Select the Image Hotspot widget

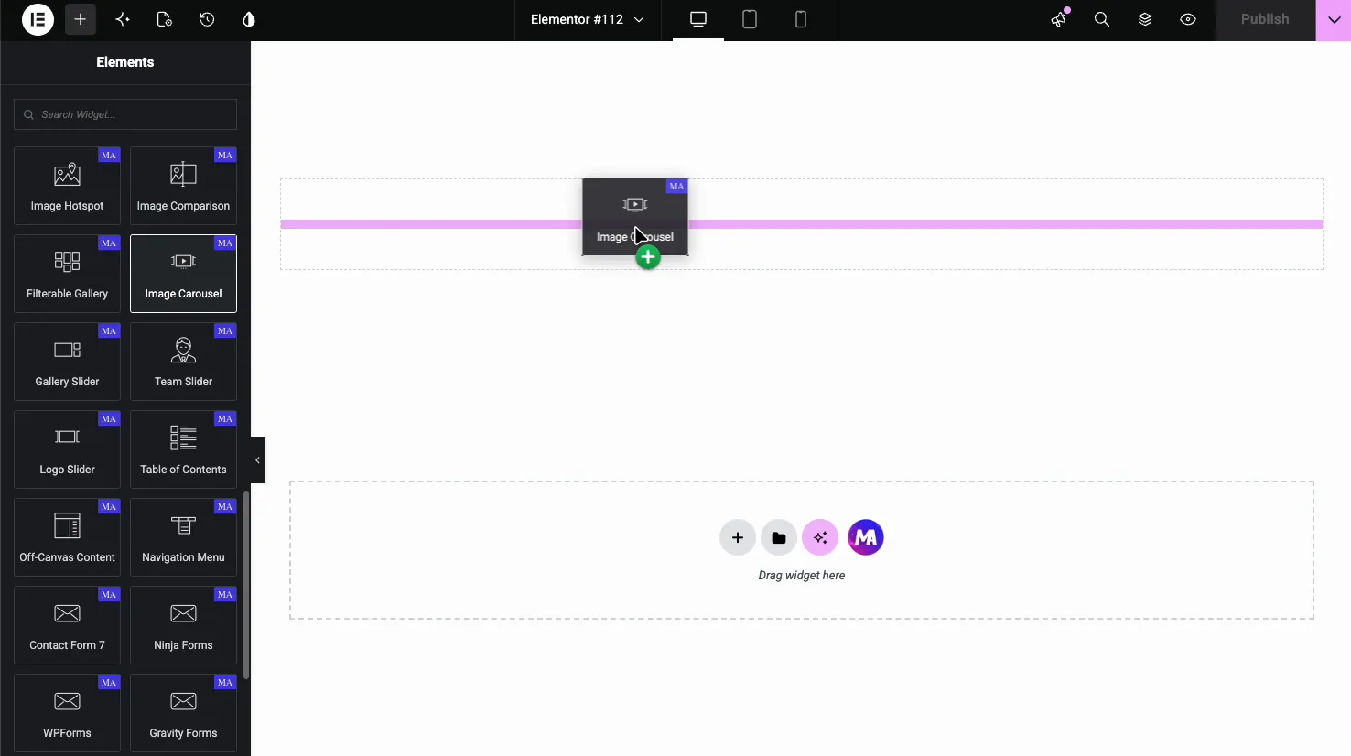pos(67,186)
